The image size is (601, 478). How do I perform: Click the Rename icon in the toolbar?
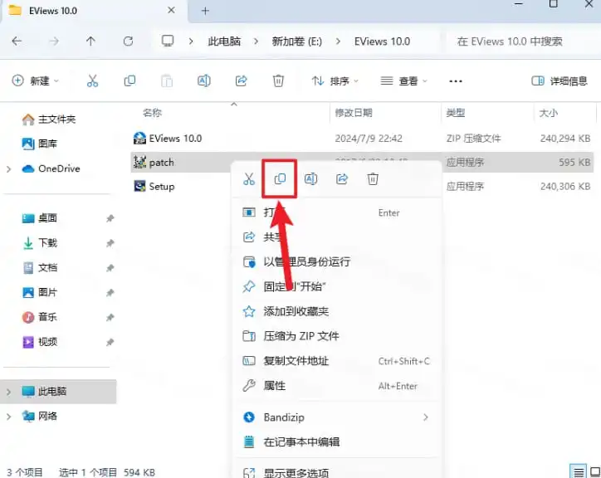point(204,80)
